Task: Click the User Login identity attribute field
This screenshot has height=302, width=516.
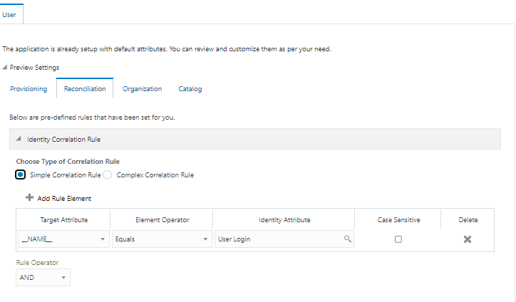Action: [x=278, y=239]
